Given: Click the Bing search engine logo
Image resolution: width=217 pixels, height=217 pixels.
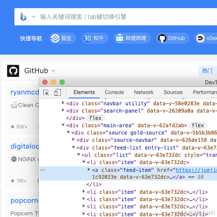Looking at the screenshot, I should click(24, 17).
